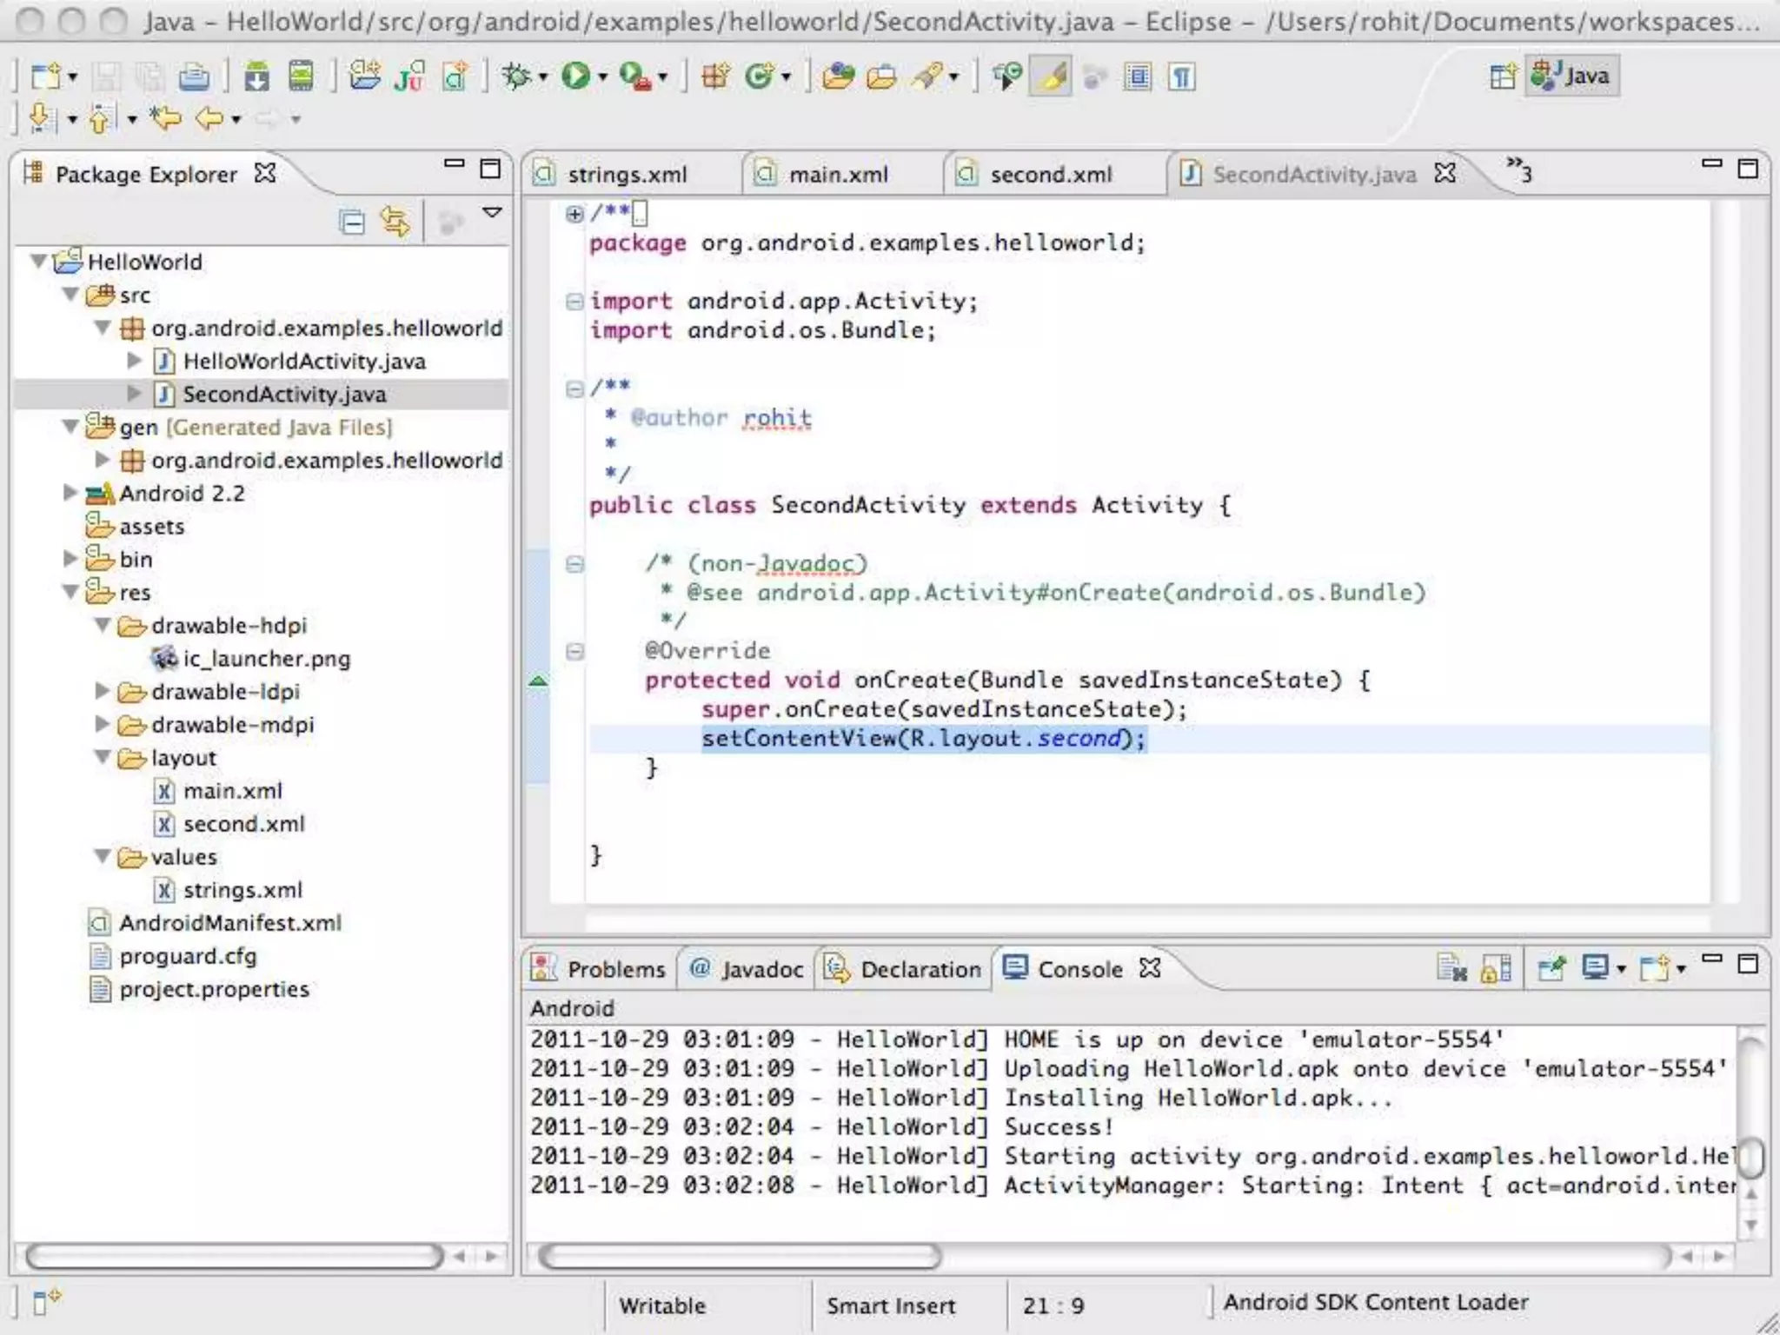Select SecondActivity.java in Package Explorer
Screen dimensions: 1780x1335
283,394
